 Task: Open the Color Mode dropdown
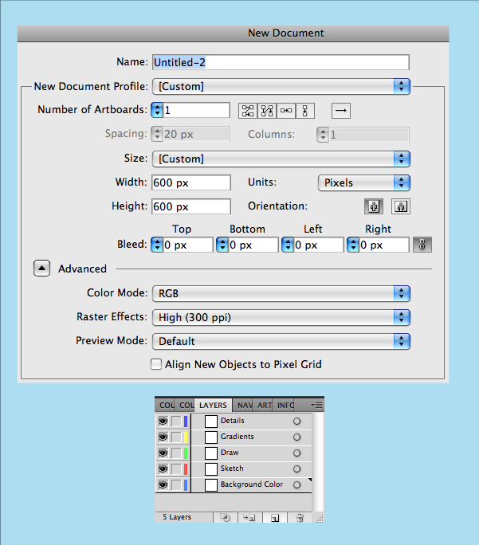point(281,293)
